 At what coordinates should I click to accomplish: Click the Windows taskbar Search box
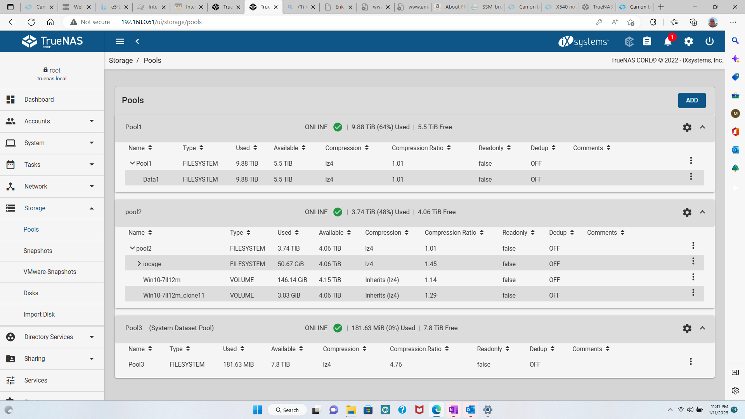pyautogui.click(x=288, y=410)
